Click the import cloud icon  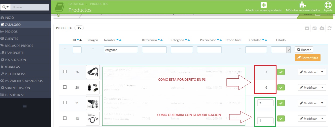322,29
